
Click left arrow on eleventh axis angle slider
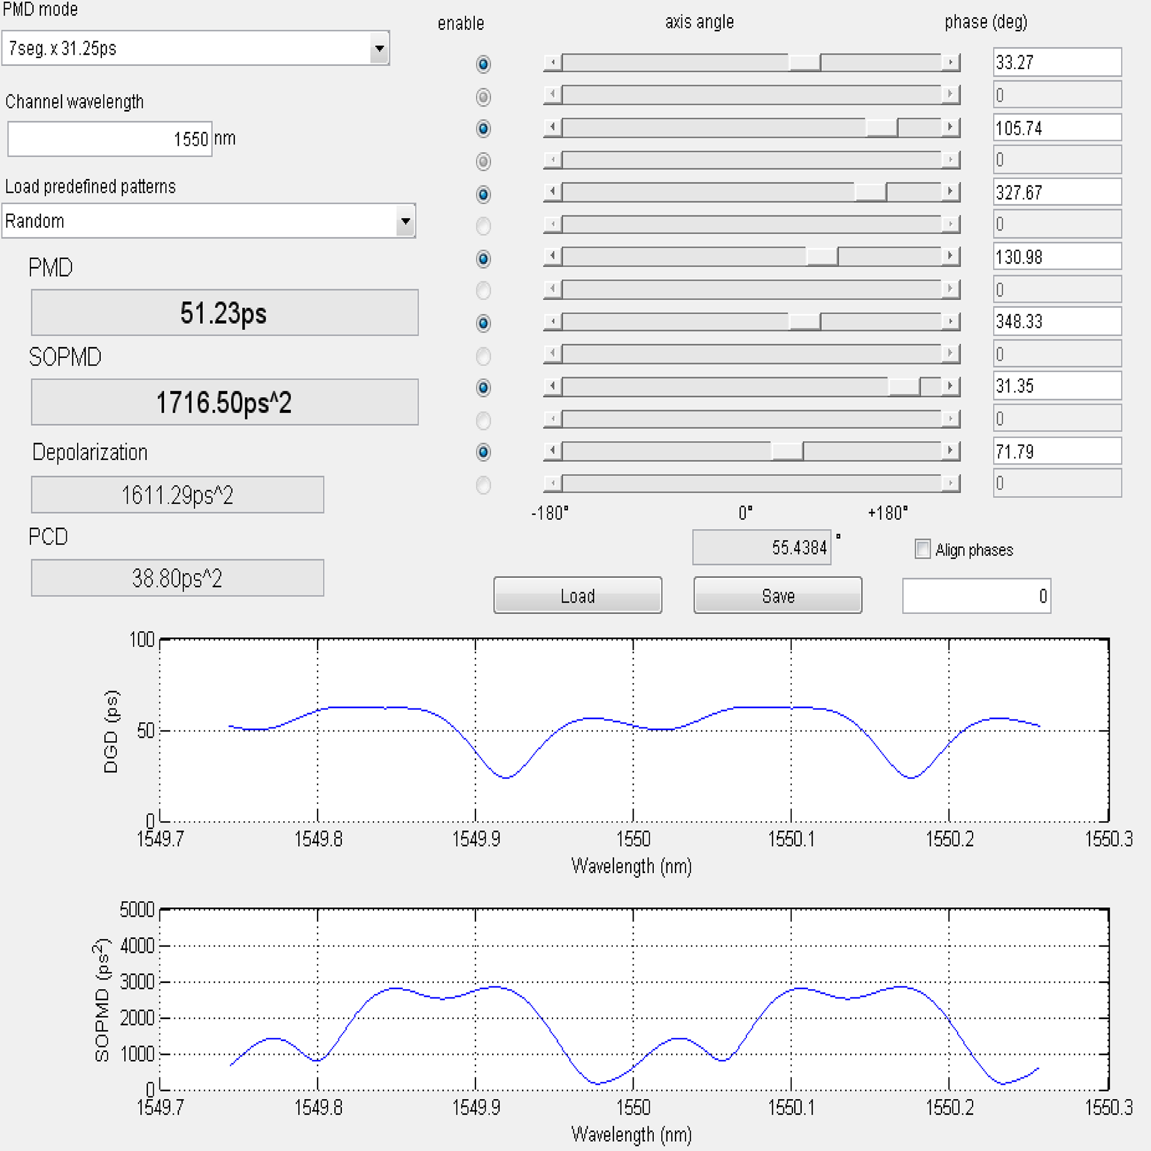pos(553,387)
